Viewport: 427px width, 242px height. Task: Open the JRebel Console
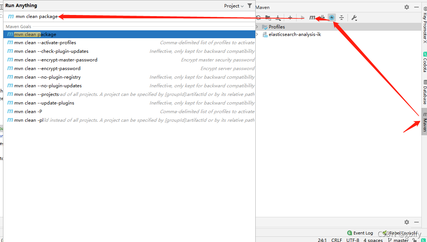point(400,233)
